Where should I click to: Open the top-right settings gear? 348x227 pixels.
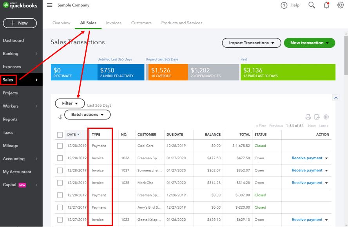point(341,5)
